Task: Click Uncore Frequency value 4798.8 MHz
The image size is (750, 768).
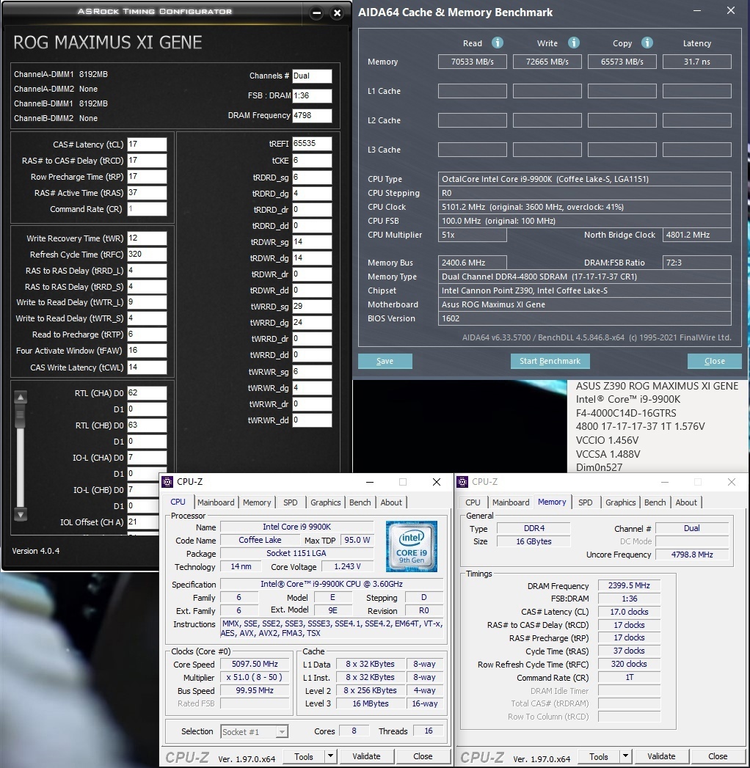Action: click(692, 555)
